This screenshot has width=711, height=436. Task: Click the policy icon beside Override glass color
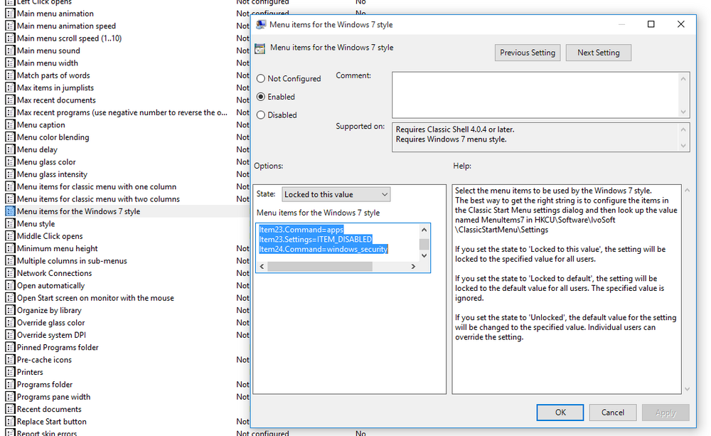point(10,323)
